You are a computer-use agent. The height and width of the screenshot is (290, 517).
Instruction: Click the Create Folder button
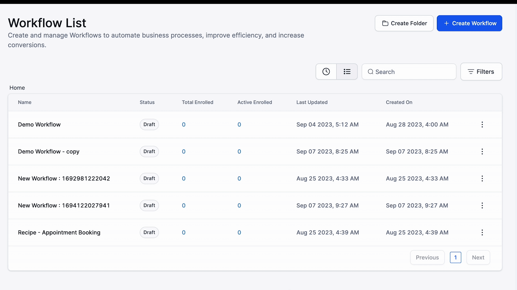(x=404, y=23)
